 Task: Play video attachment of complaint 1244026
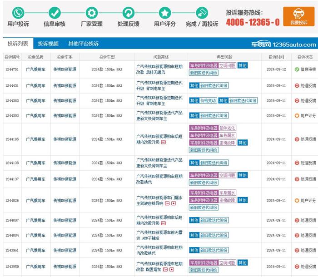point(174,203)
